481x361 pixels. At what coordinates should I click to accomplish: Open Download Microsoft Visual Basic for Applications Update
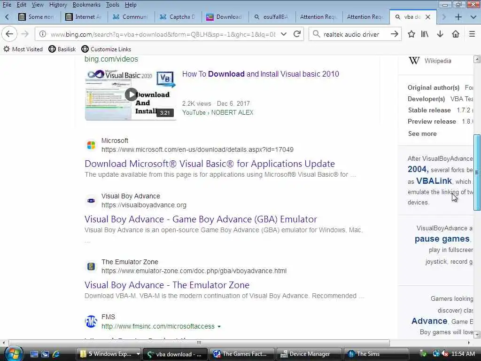click(x=209, y=164)
